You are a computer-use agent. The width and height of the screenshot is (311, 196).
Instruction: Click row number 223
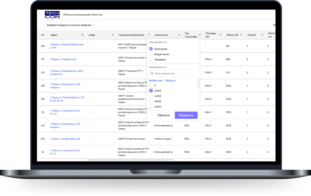click(43, 99)
